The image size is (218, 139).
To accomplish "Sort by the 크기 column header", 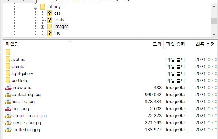I will pyautogui.click(x=150, y=45).
